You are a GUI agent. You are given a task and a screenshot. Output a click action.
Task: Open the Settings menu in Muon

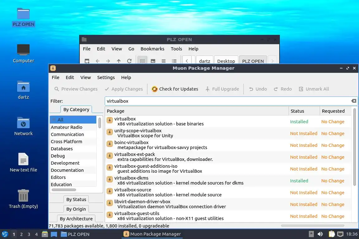(106, 77)
